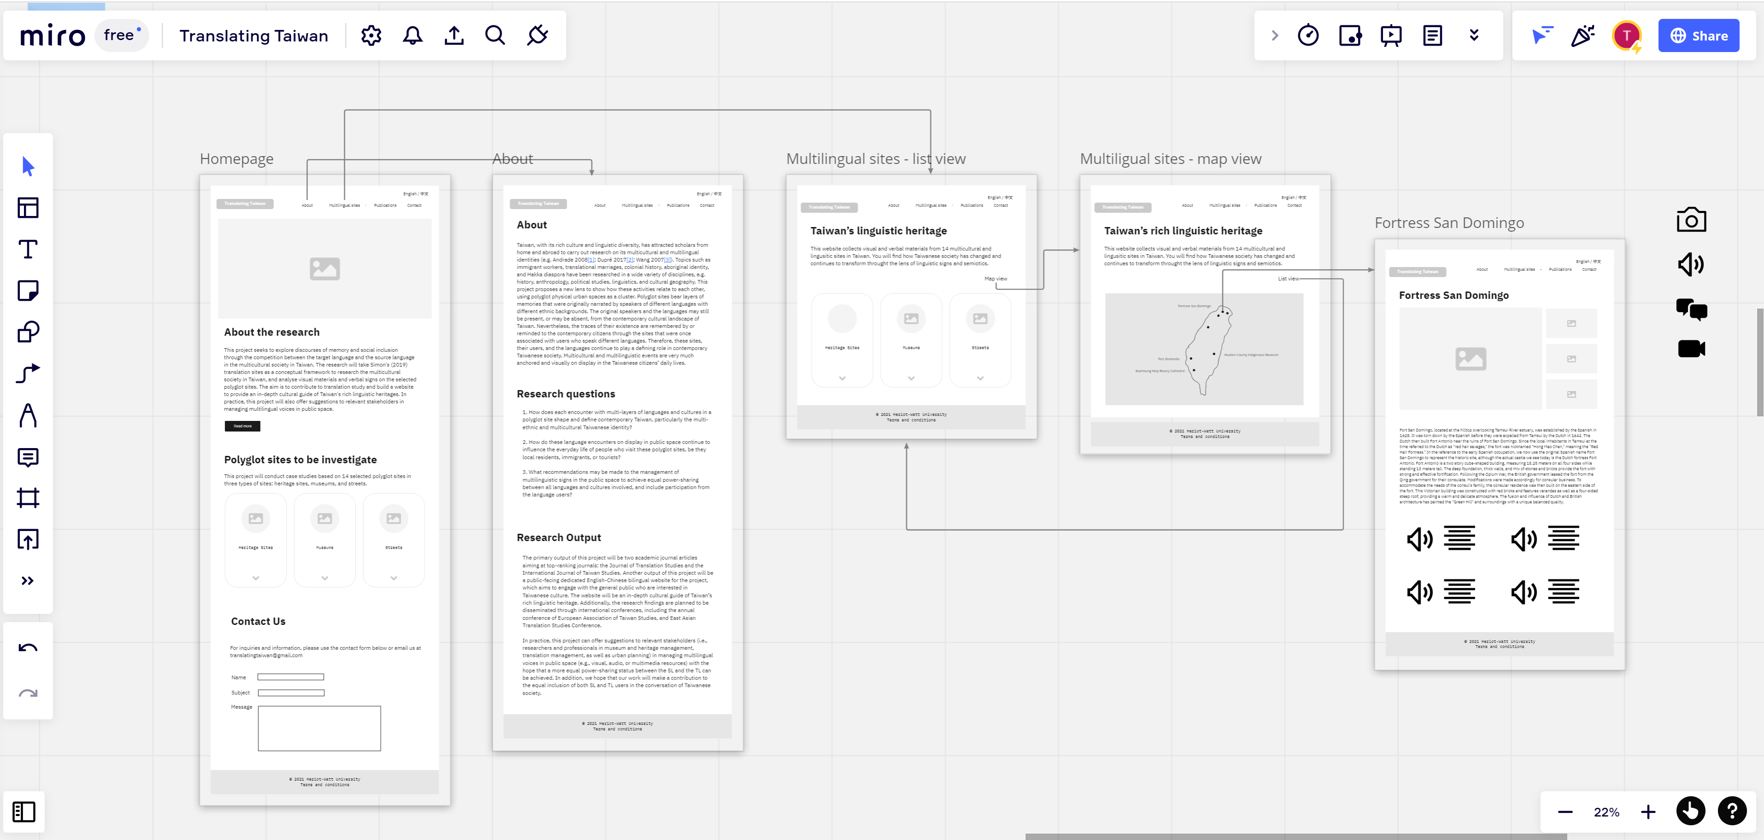Expand more tools in left toolbar
Viewport: 1764px width, 840px height.
[x=28, y=581]
